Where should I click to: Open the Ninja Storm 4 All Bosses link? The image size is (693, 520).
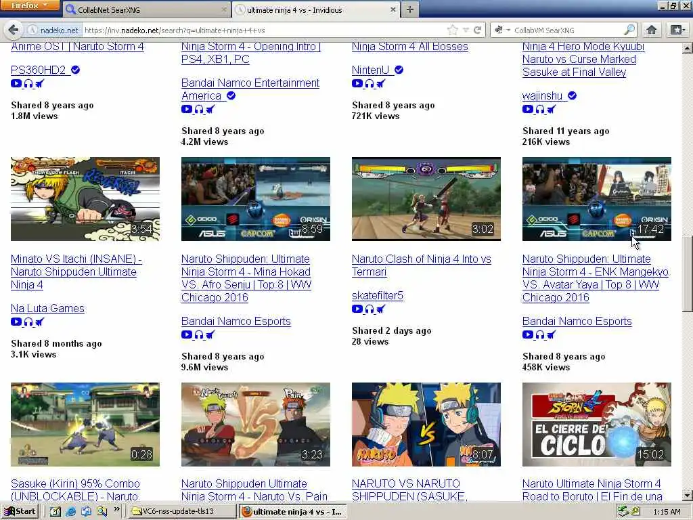(409, 47)
